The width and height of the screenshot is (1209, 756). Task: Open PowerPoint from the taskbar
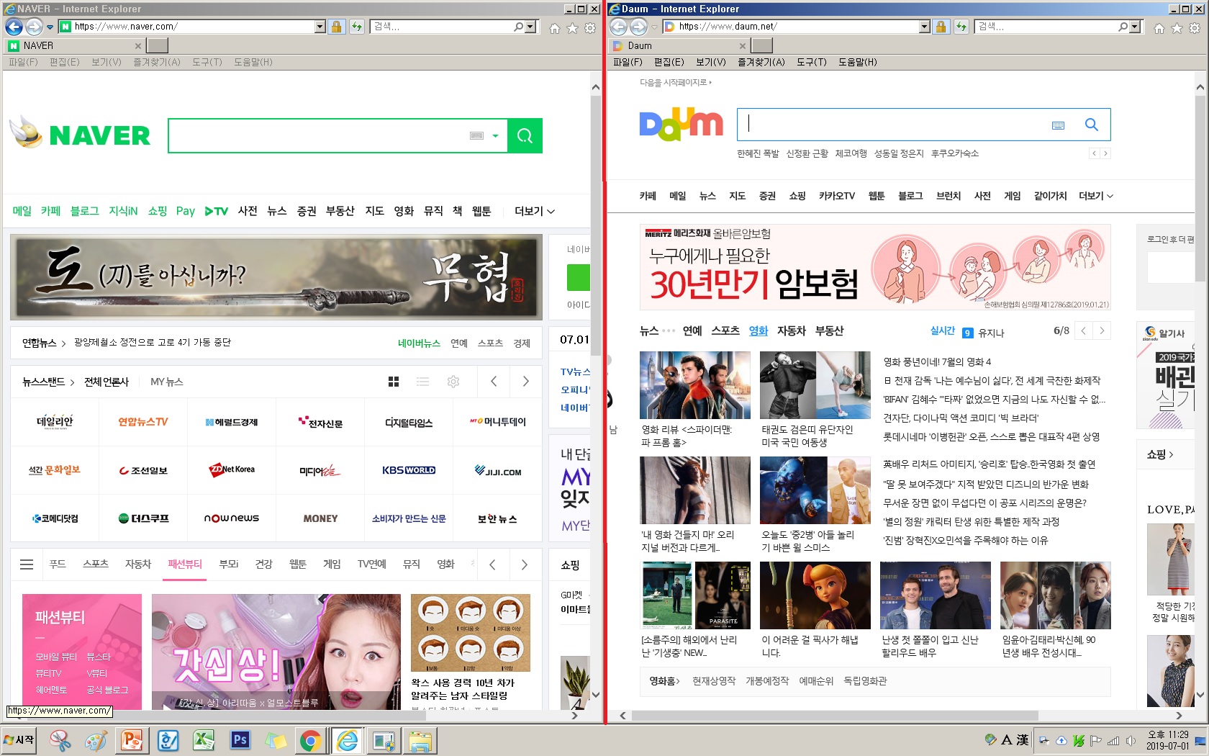[132, 740]
